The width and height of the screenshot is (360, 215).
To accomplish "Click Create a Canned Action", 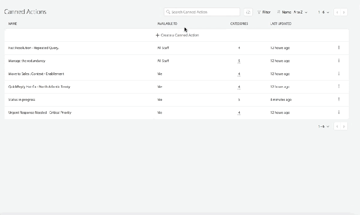I will click(x=177, y=35).
